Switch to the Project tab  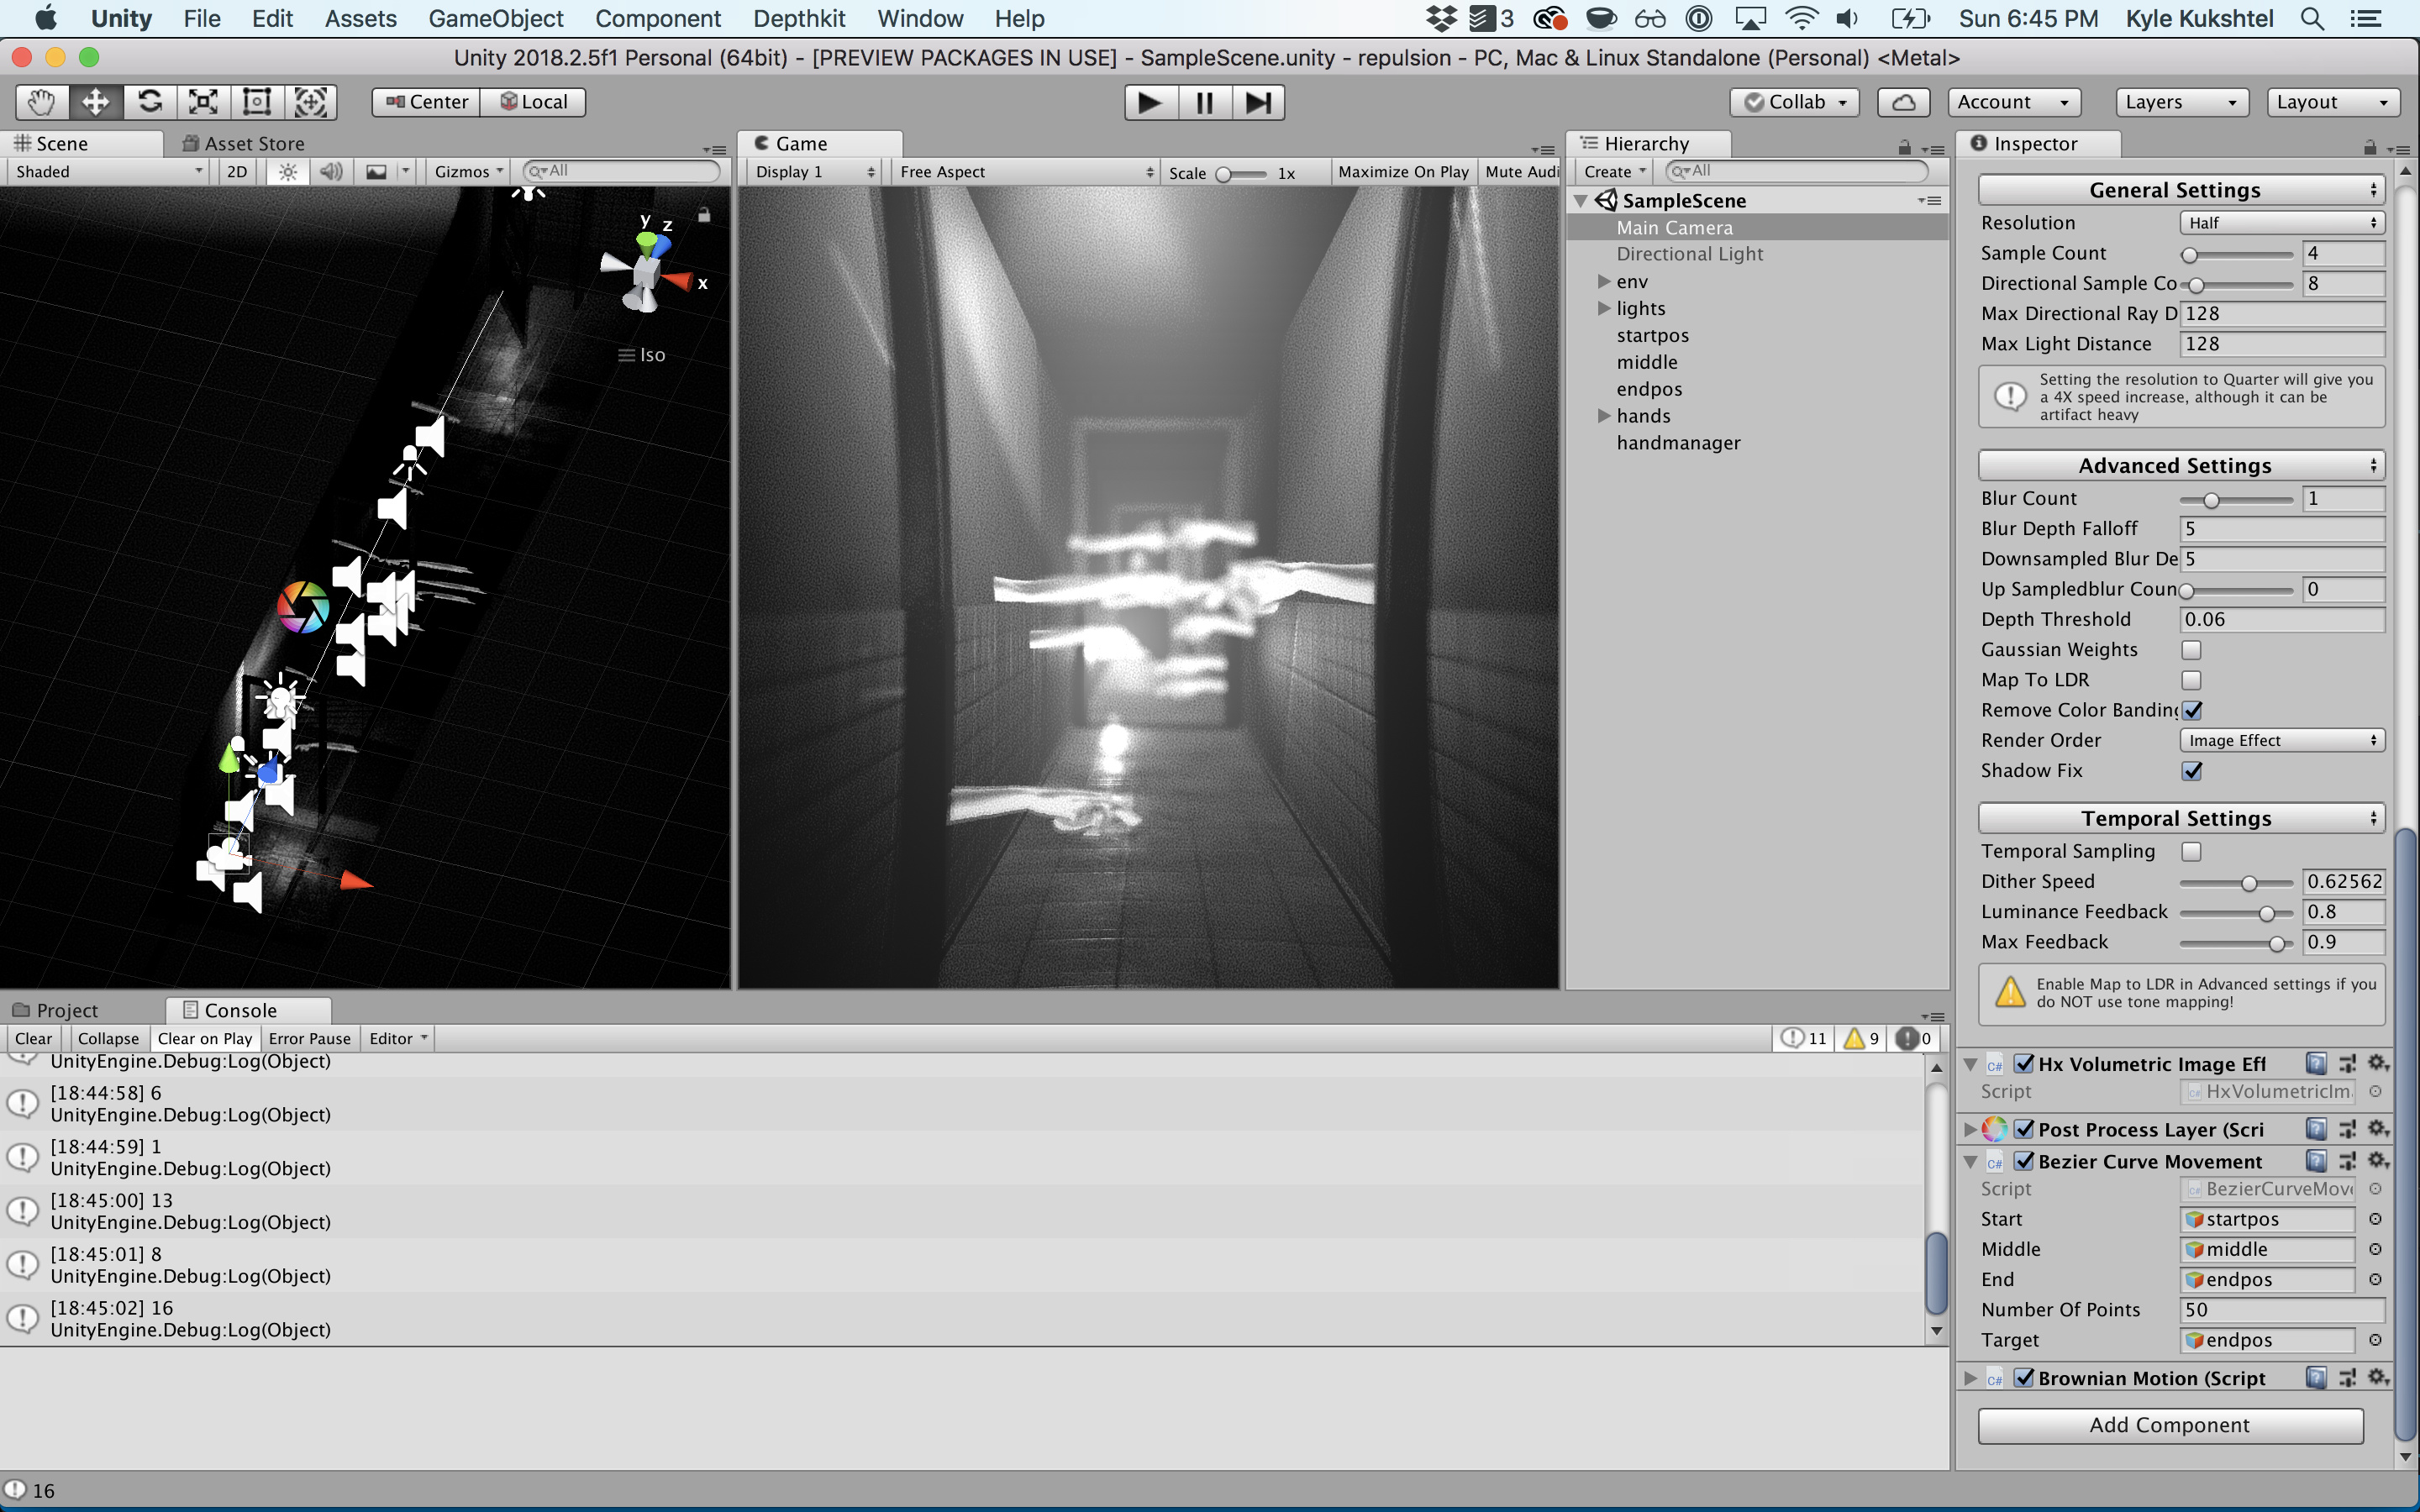pos(66,1010)
